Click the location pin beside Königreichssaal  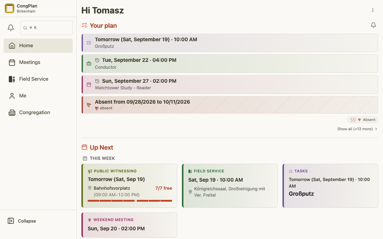click(x=190, y=192)
